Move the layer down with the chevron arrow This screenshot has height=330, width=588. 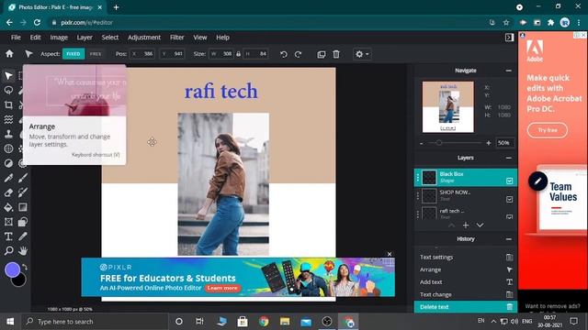click(x=480, y=225)
